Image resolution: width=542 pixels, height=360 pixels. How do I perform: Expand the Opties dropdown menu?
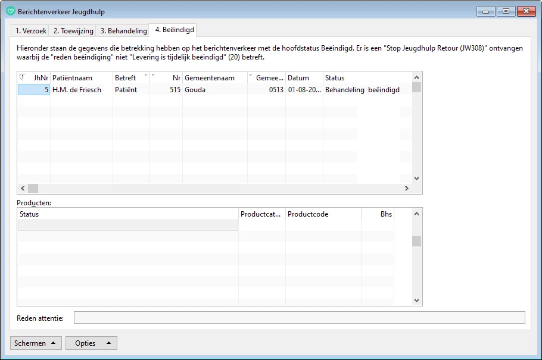click(92, 343)
